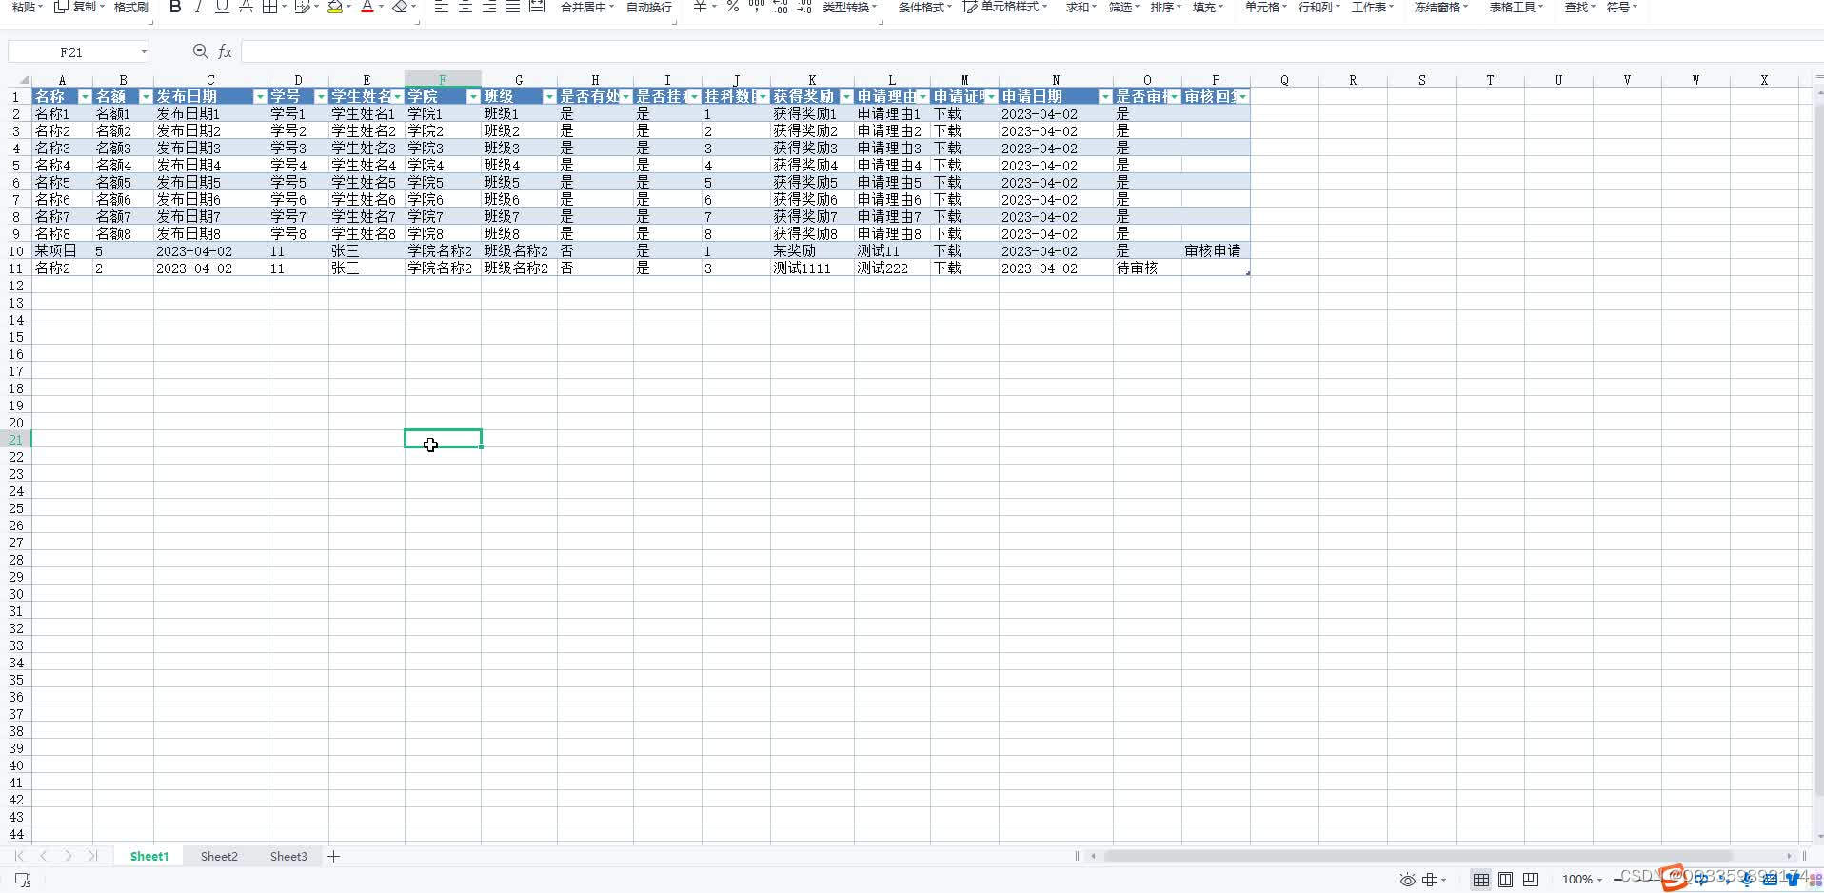The width and height of the screenshot is (1824, 893).
Task: Toggle bold formatting
Action: (175, 7)
